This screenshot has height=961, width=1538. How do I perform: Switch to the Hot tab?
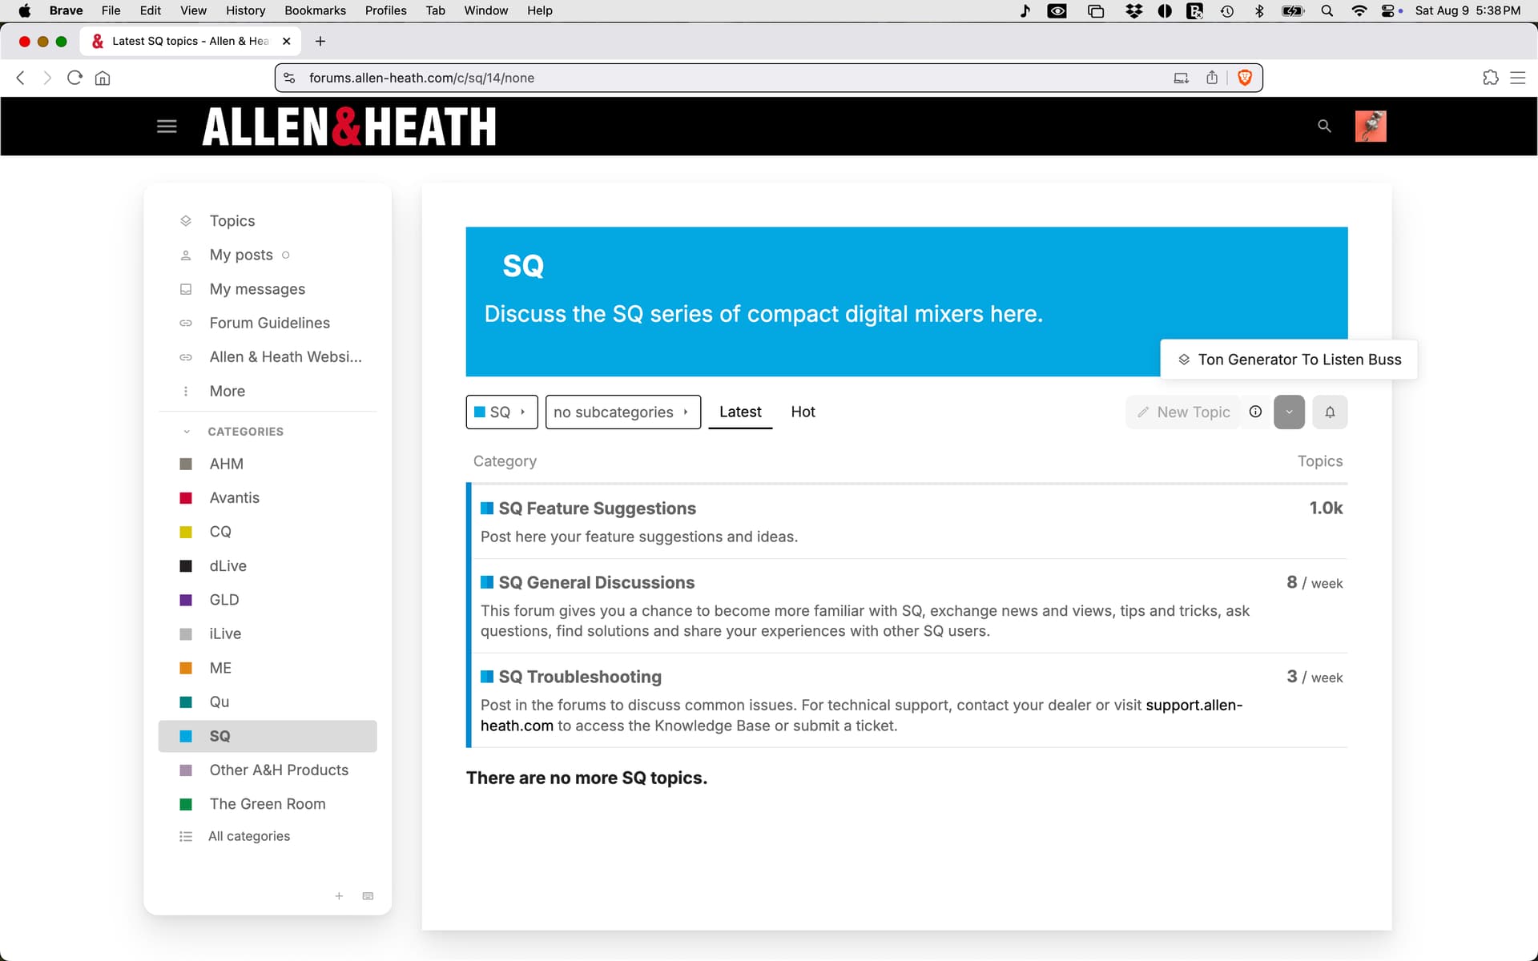click(803, 412)
